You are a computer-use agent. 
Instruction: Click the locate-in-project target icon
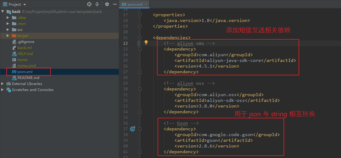89,4
